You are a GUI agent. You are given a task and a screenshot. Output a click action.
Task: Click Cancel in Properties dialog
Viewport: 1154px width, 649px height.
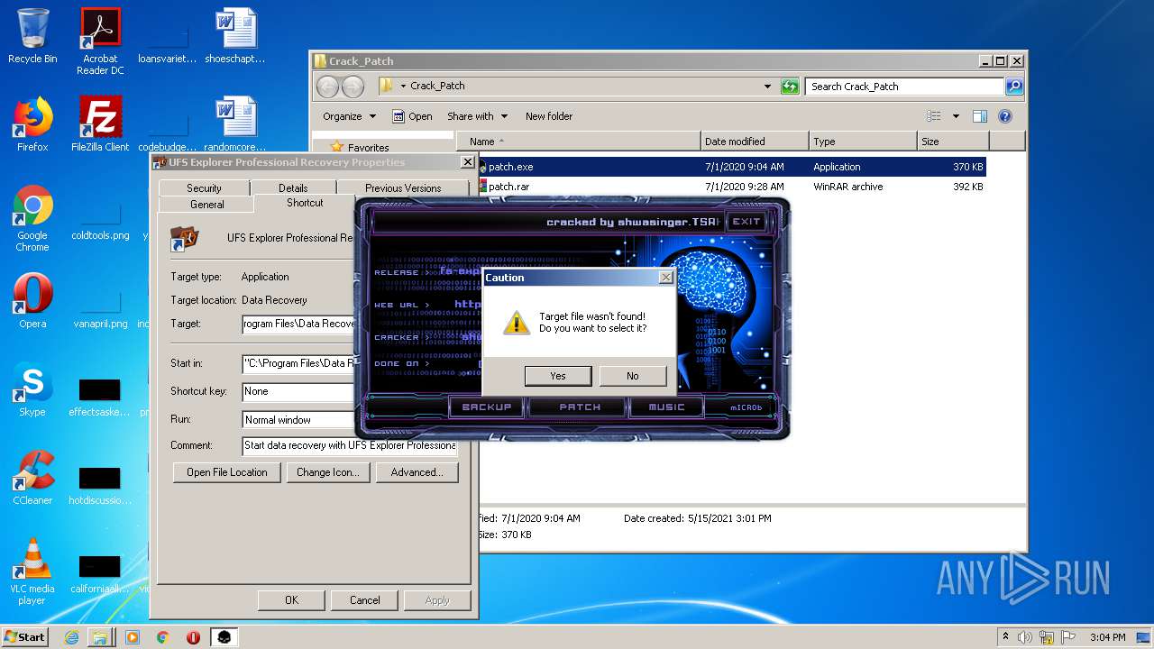click(364, 600)
